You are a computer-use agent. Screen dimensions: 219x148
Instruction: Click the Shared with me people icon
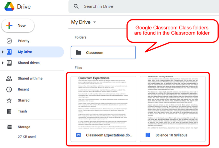[x=9, y=78]
